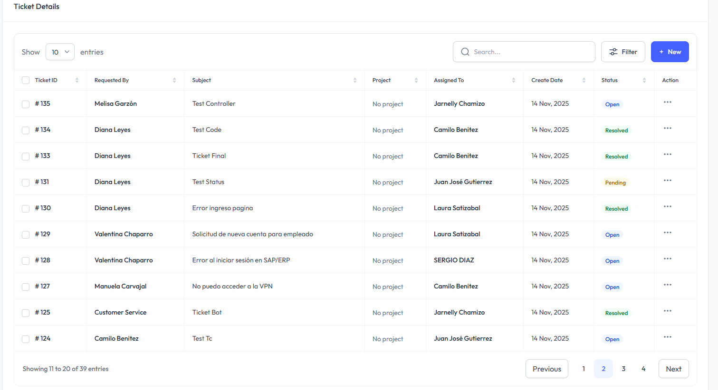Image resolution: width=718 pixels, height=390 pixels.
Task: Jump to page 1 of results
Action: 584,369
